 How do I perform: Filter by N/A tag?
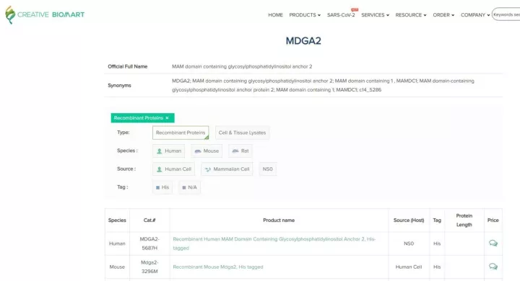coord(189,187)
